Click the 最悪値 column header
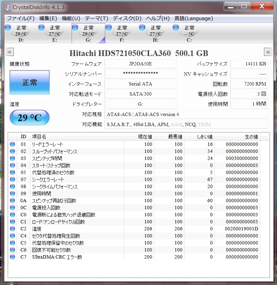The height and width of the screenshot is (285, 277). pyautogui.click(x=169, y=137)
